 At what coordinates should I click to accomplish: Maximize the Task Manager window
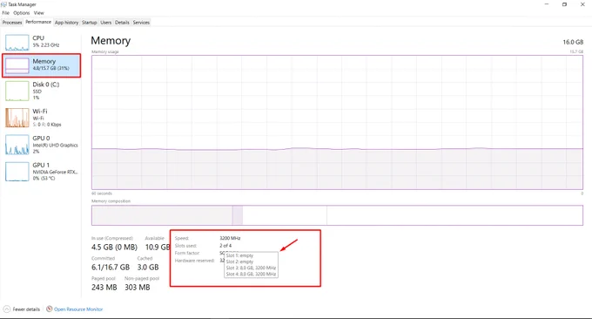coord(564,4)
